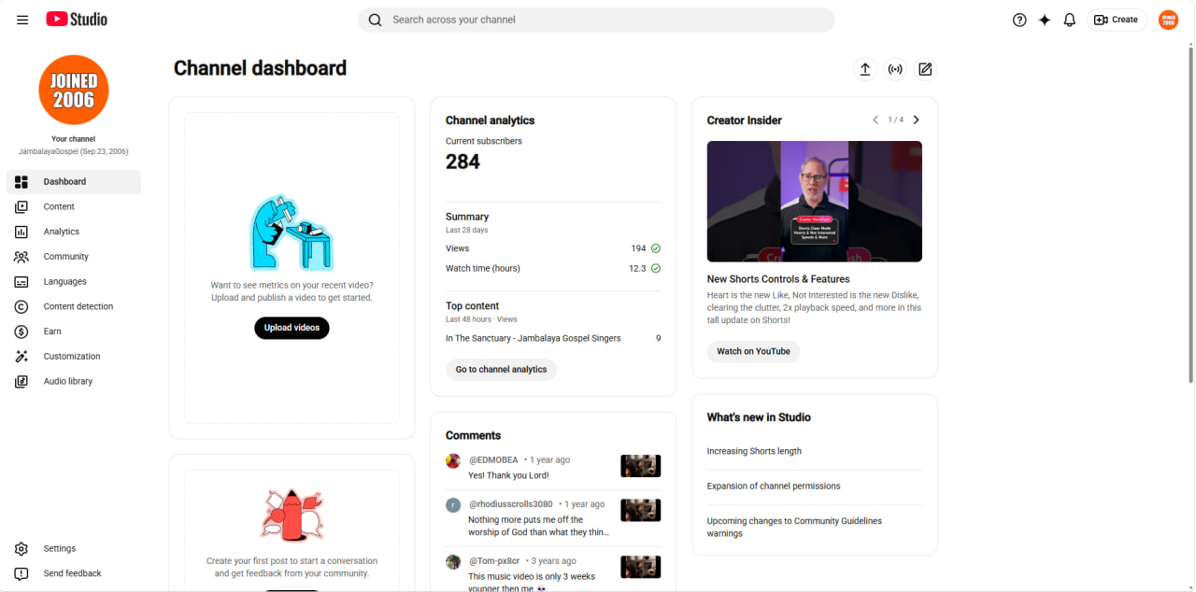
Task: Open the account avatar in the top bar
Action: pyautogui.click(x=1168, y=20)
